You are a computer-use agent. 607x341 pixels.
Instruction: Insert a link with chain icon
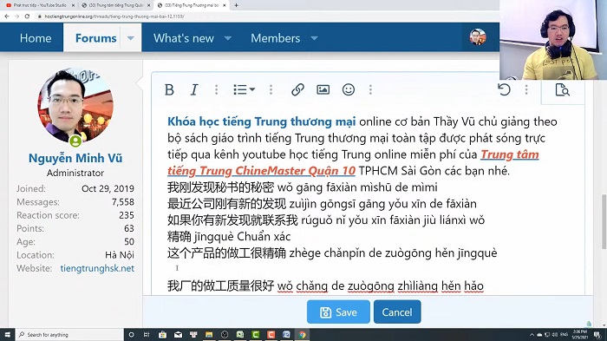tap(297, 90)
